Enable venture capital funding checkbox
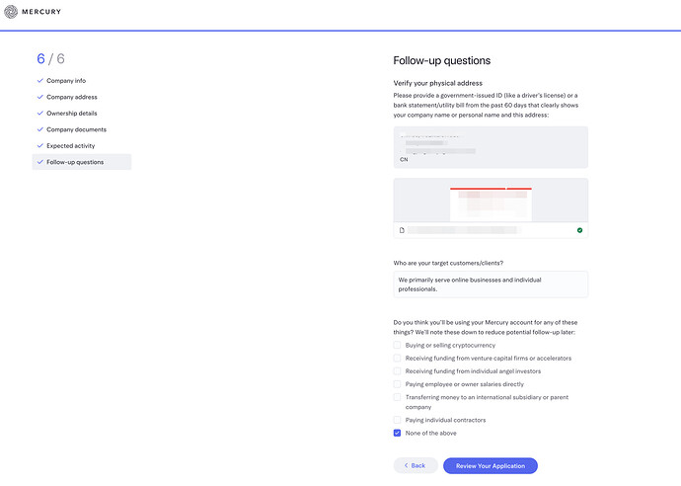Image resolution: width=681 pixels, height=486 pixels. [397, 359]
